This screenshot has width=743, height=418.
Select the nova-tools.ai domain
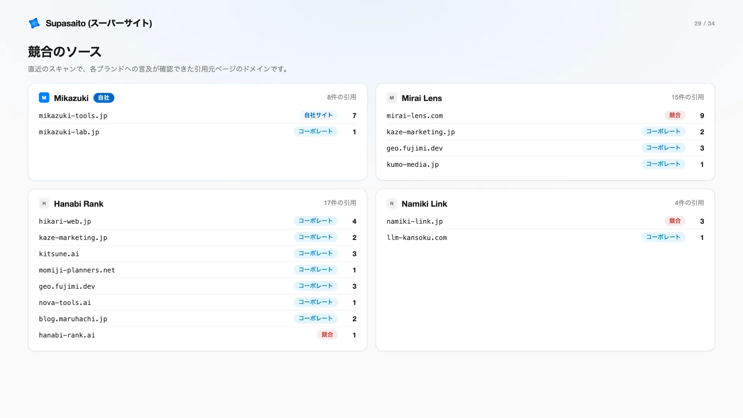[x=65, y=303]
